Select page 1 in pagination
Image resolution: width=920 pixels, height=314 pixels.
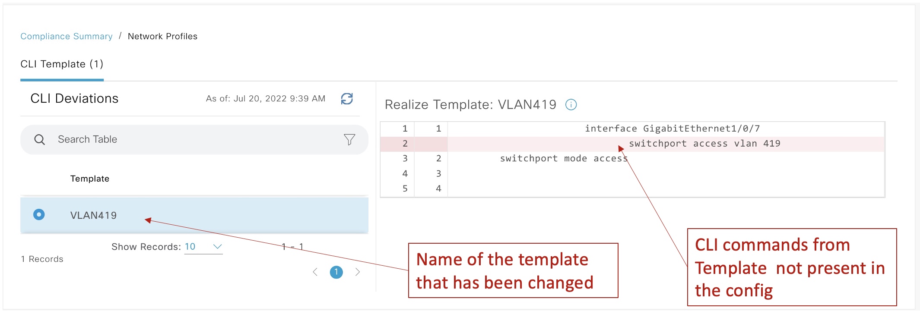click(x=336, y=272)
